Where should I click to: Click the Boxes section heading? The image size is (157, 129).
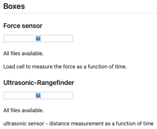click(x=14, y=6)
